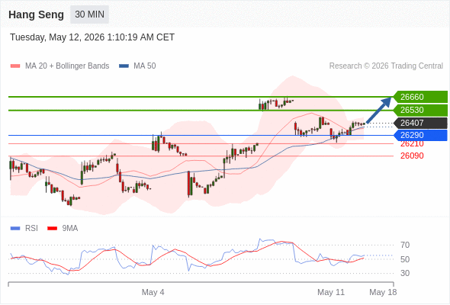Click the blue MA 50 legend swatch
Screen dimensions: 450x305
coord(124,66)
